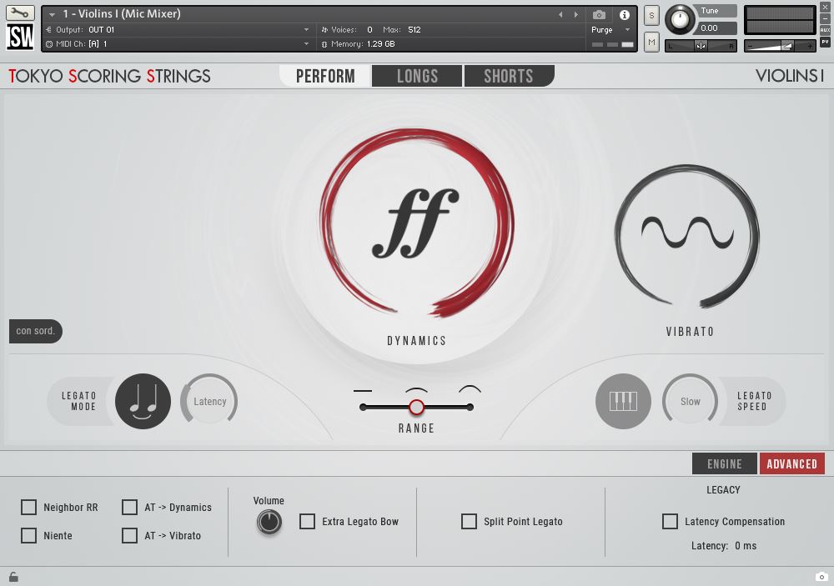834x586 pixels.
Task: Select the right curve range shape
Action: tap(470, 389)
